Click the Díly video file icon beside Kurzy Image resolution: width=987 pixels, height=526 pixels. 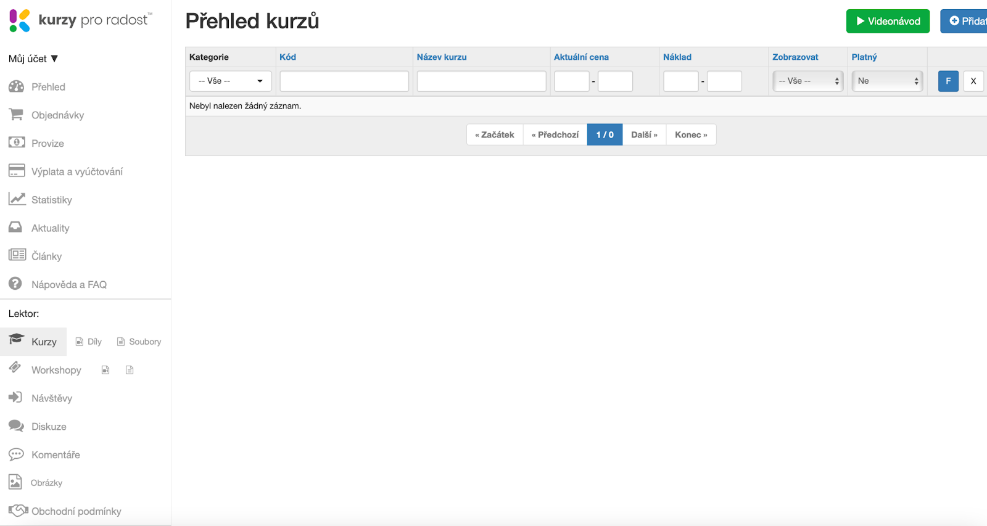pyautogui.click(x=79, y=342)
